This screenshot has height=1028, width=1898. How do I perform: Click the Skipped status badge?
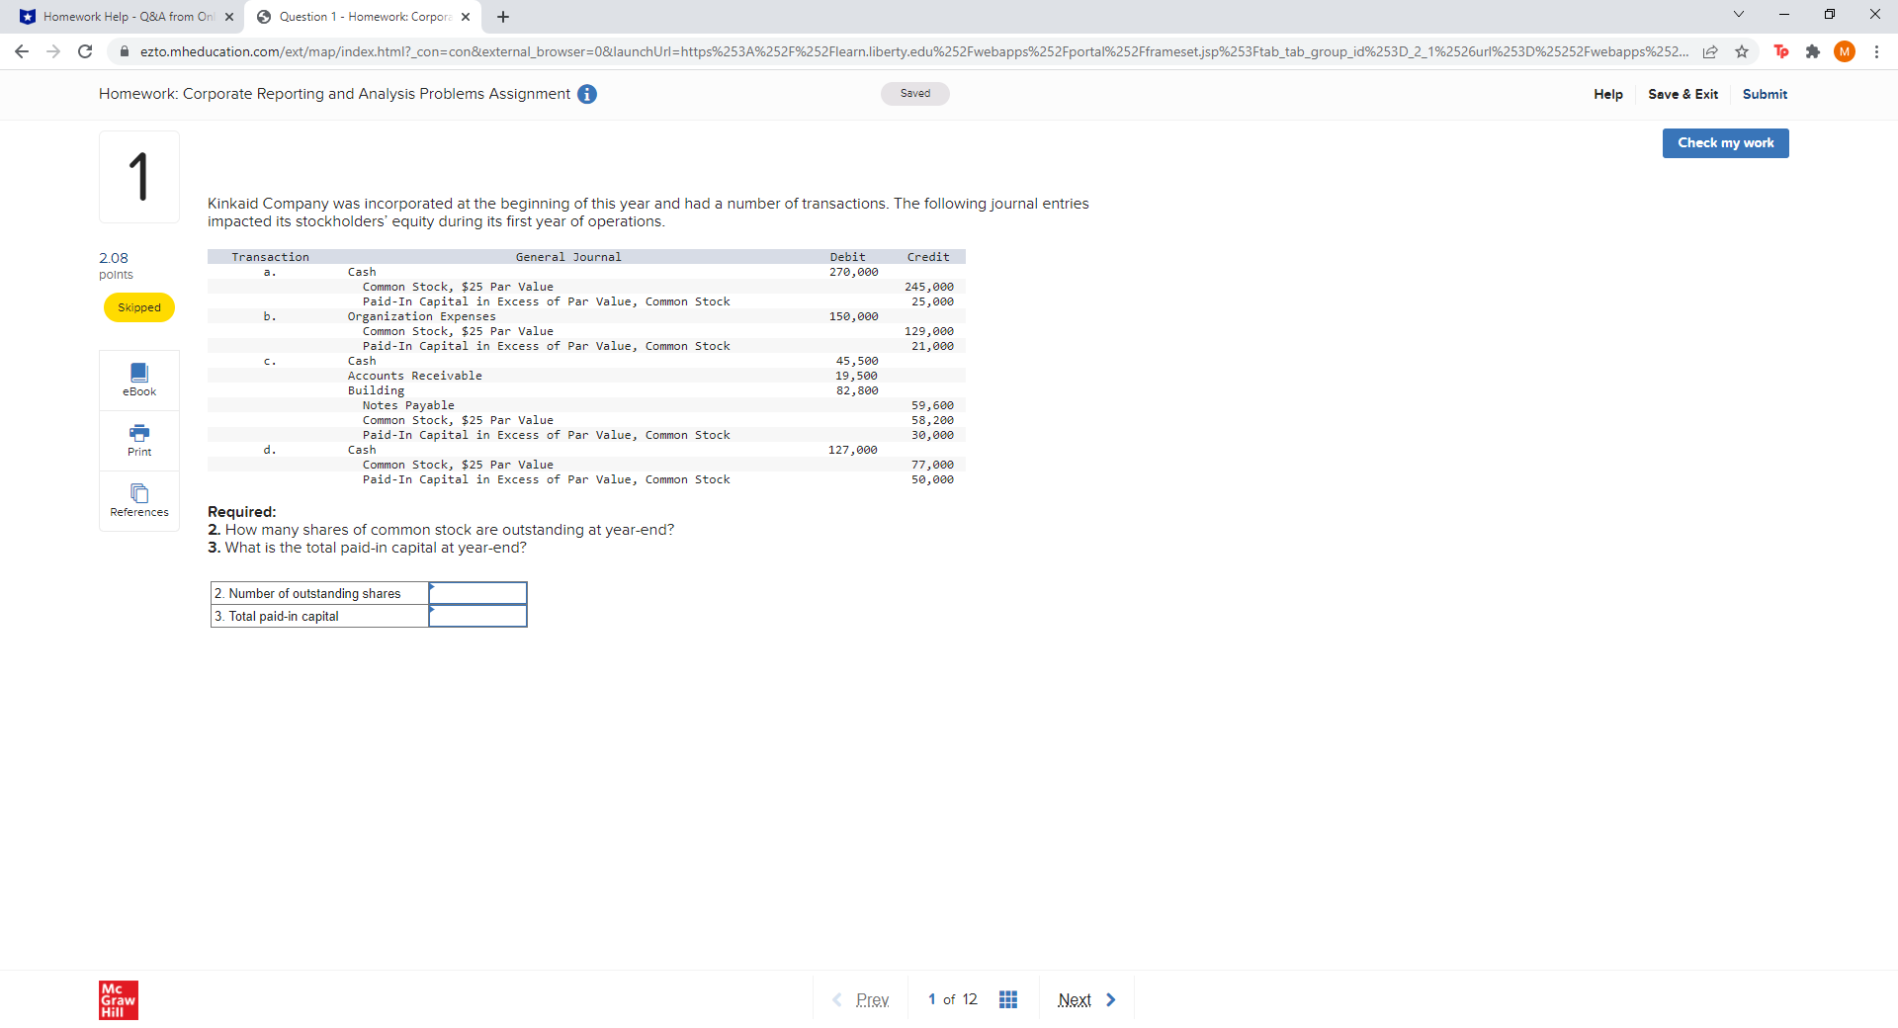click(139, 307)
